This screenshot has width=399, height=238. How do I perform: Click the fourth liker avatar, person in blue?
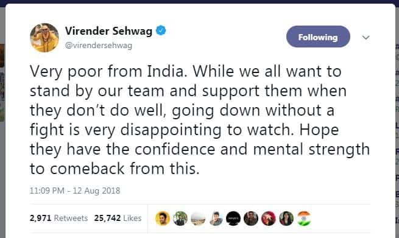click(x=216, y=219)
